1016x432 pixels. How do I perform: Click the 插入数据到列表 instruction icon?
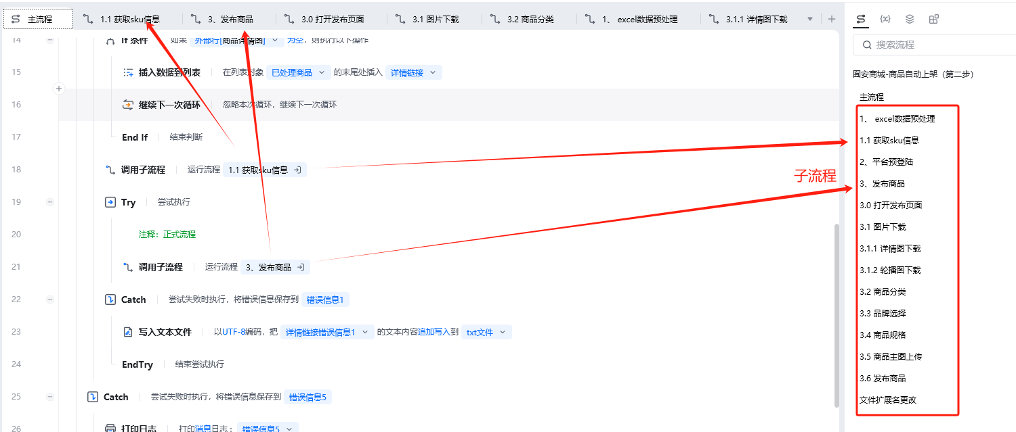coord(128,72)
